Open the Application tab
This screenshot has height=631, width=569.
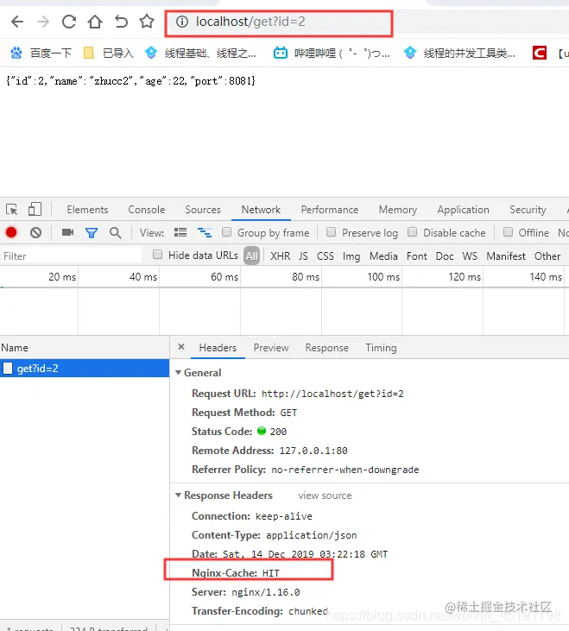tap(463, 210)
